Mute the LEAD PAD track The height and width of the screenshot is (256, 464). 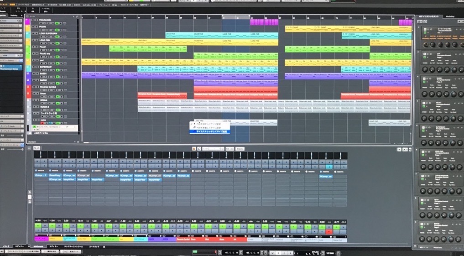click(33, 40)
